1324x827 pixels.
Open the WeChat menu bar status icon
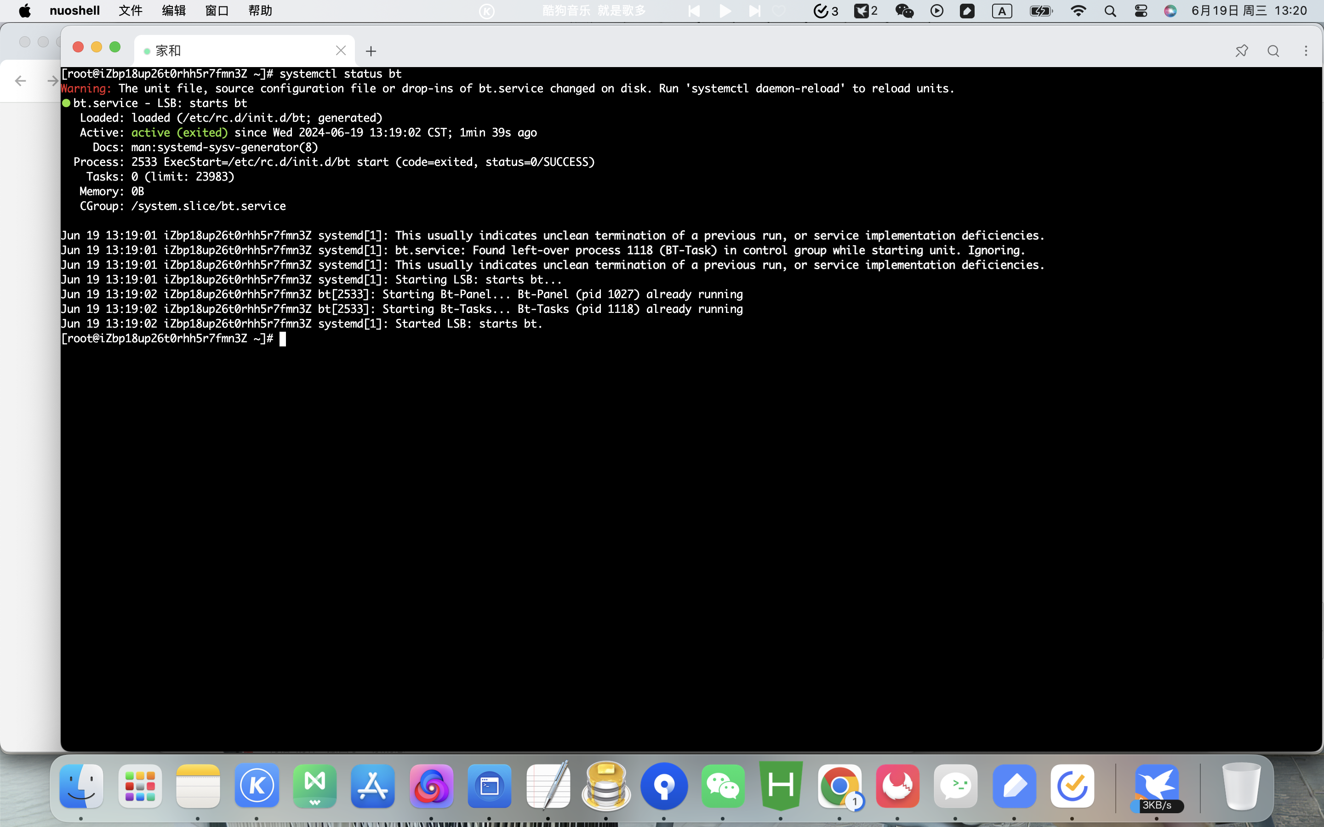click(x=904, y=11)
